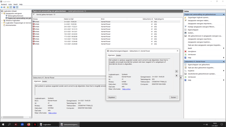
Task: Click Aangepaste weergave importeren action
Action: pos(200,23)
